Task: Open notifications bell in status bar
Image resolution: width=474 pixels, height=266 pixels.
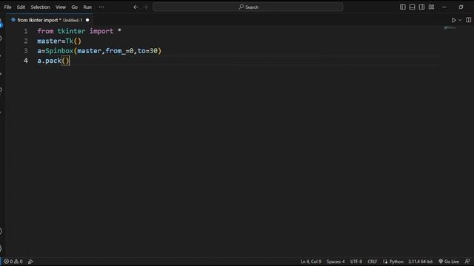Action: [x=467, y=262]
